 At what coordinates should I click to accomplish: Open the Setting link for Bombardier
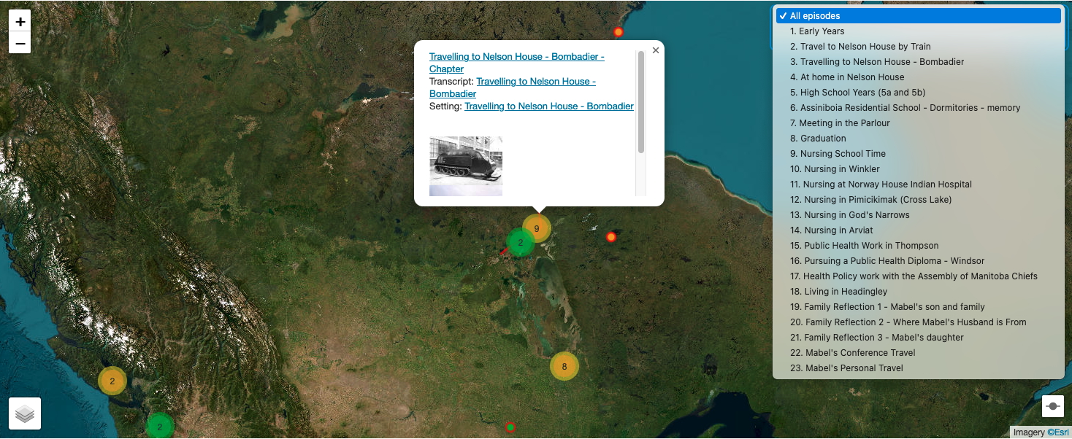(x=548, y=106)
